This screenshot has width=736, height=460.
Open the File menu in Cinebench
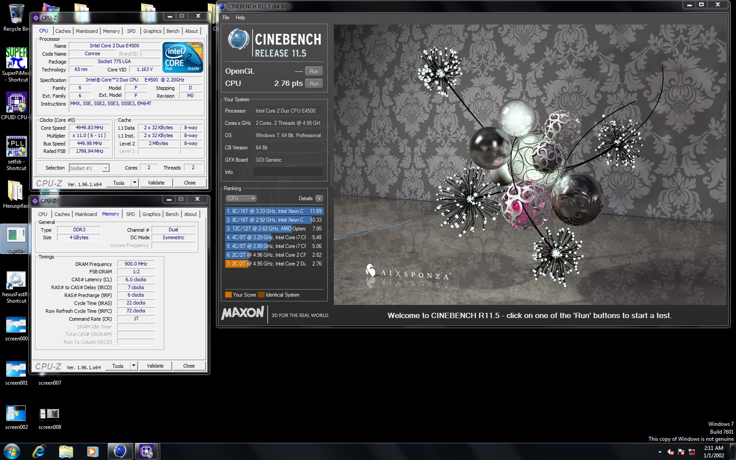226,18
